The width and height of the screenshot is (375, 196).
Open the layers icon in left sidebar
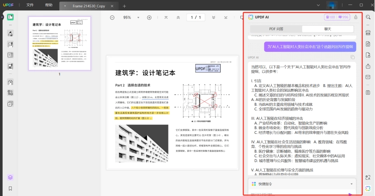10,178
